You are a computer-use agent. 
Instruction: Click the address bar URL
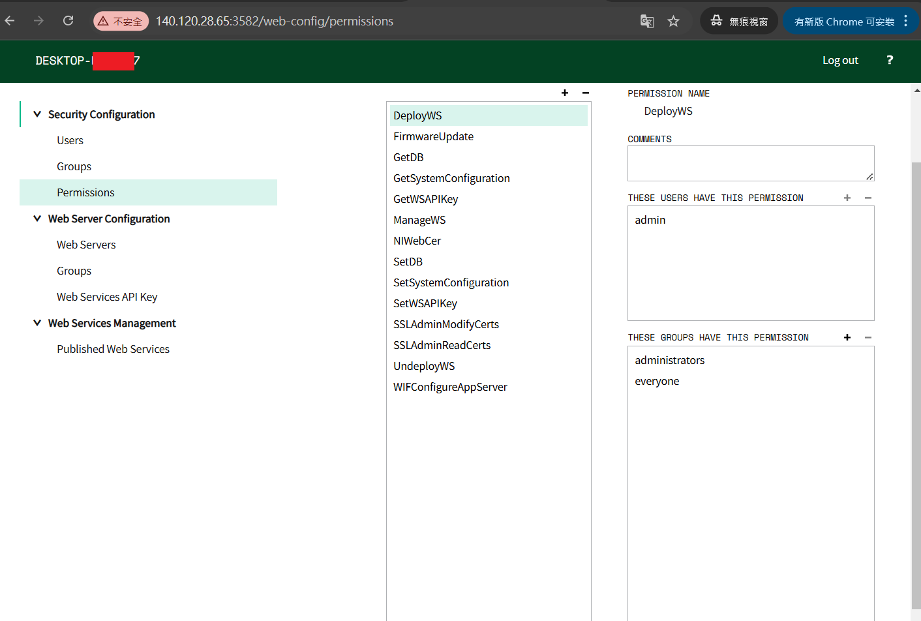click(x=275, y=22)
